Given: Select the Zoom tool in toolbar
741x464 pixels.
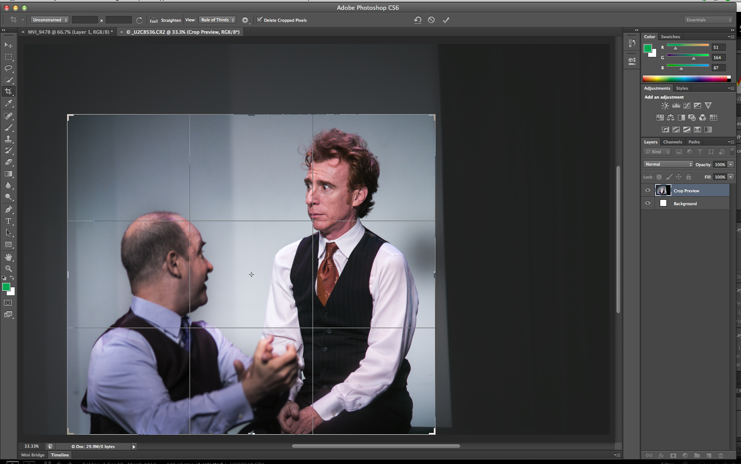Looking at the screenshot, I should (x=8, y=269).
